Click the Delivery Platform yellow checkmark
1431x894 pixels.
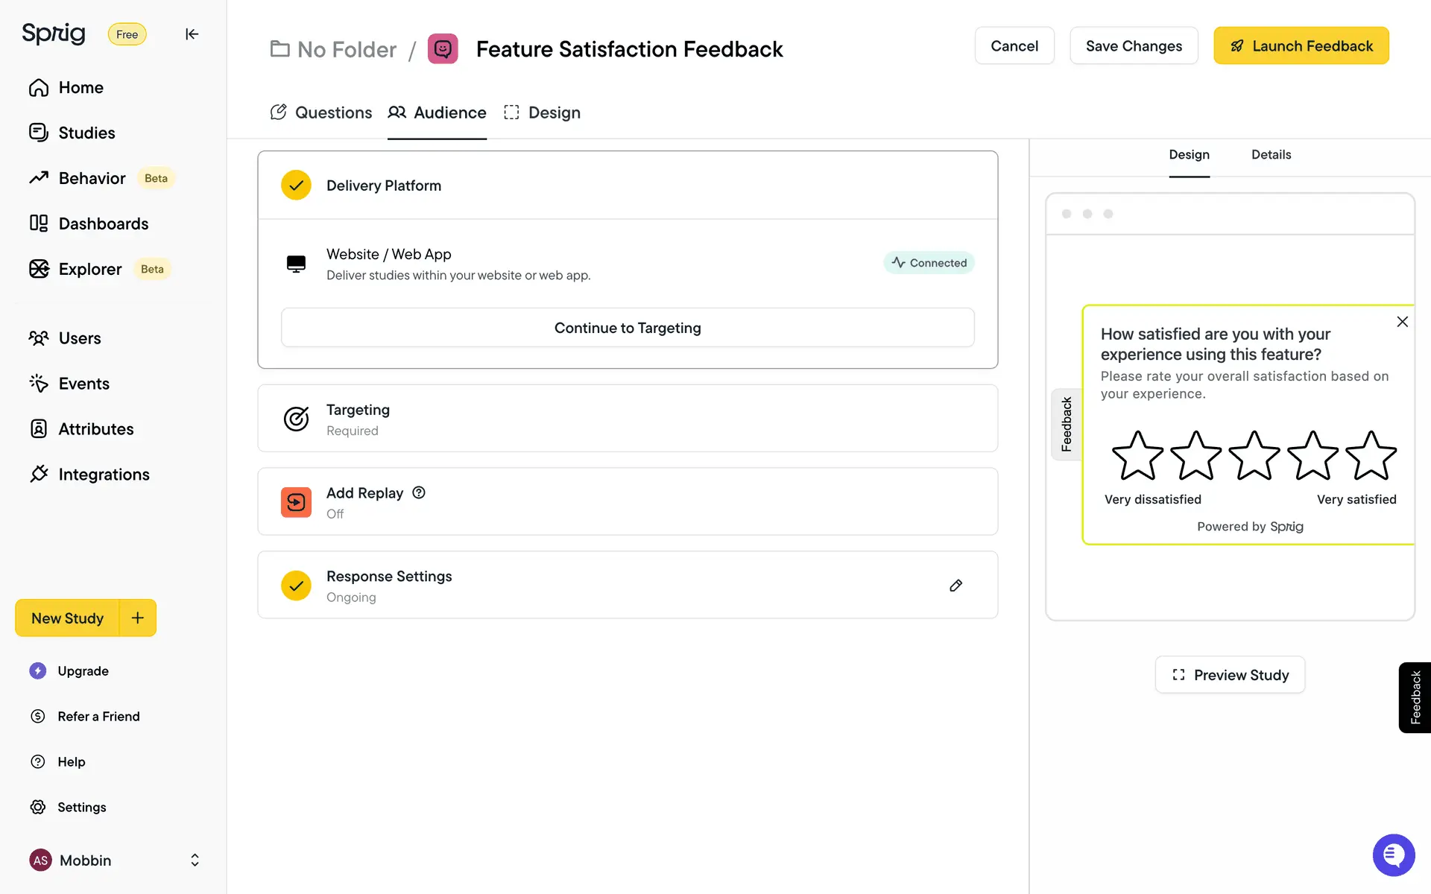click(296, 186)
